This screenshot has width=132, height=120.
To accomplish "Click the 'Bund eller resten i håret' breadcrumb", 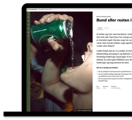I will (x=45, y=10).
